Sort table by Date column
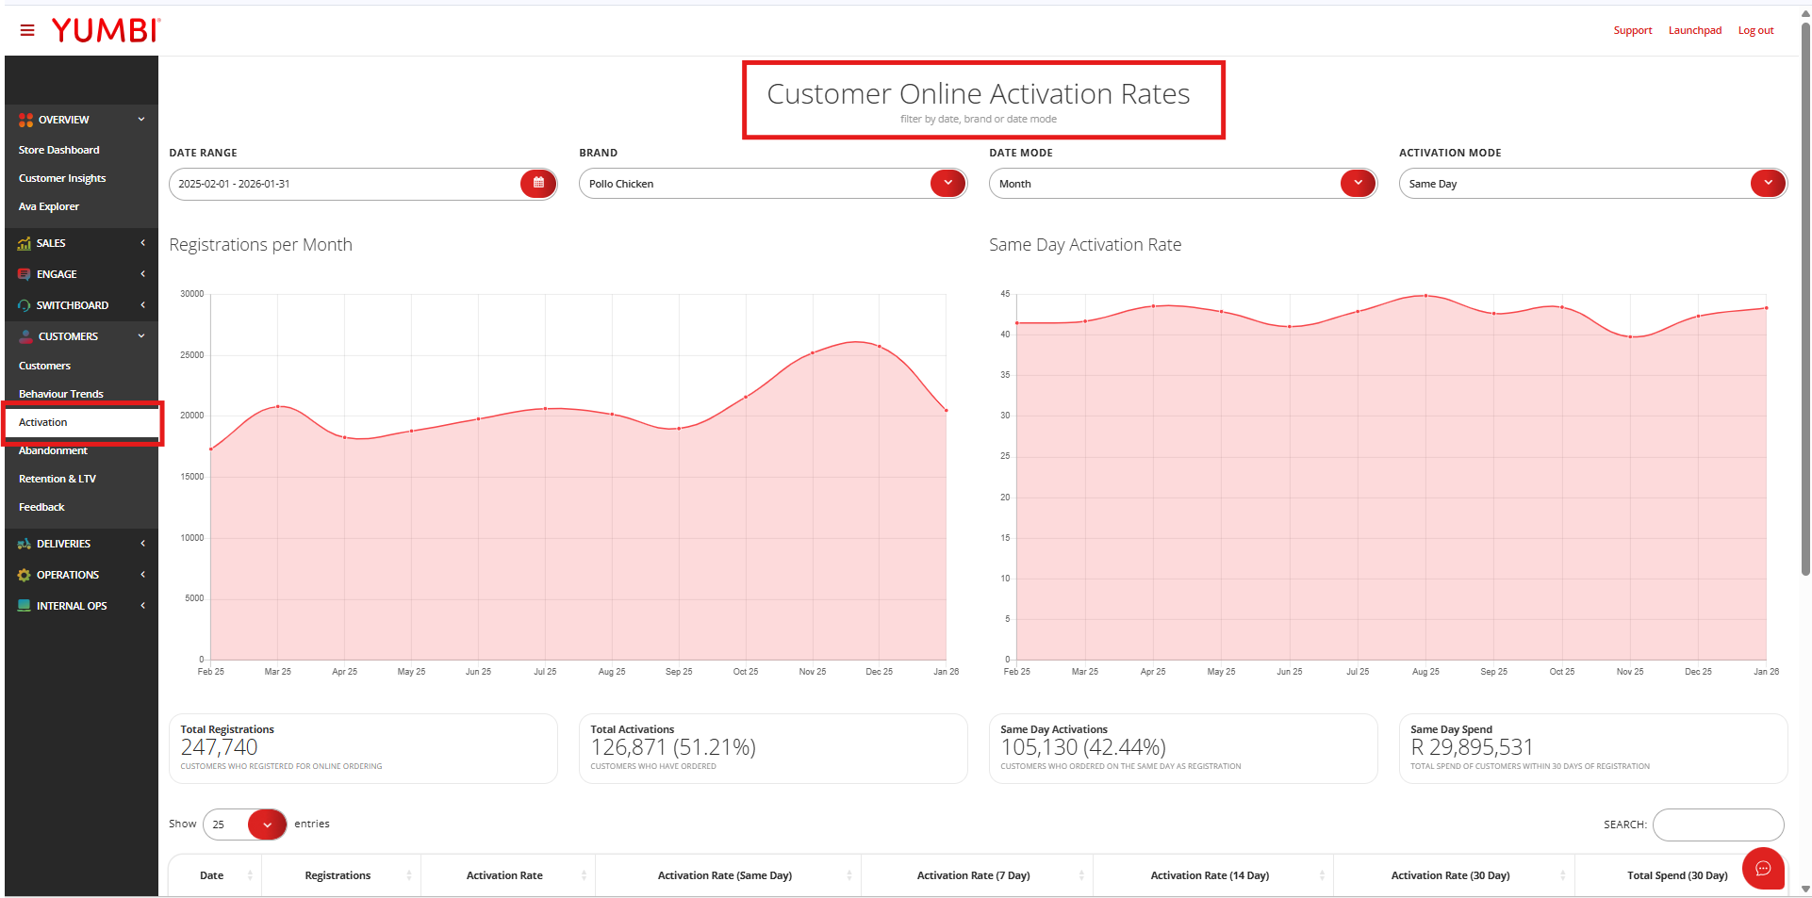The height and width of the screenshot is (898, 1812). (x=213, y=875)
